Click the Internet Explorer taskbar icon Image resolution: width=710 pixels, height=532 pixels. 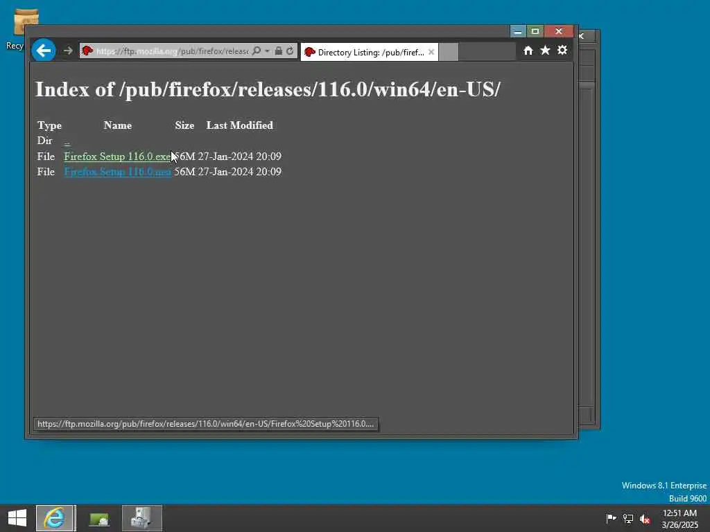click(x=54, y=518)
